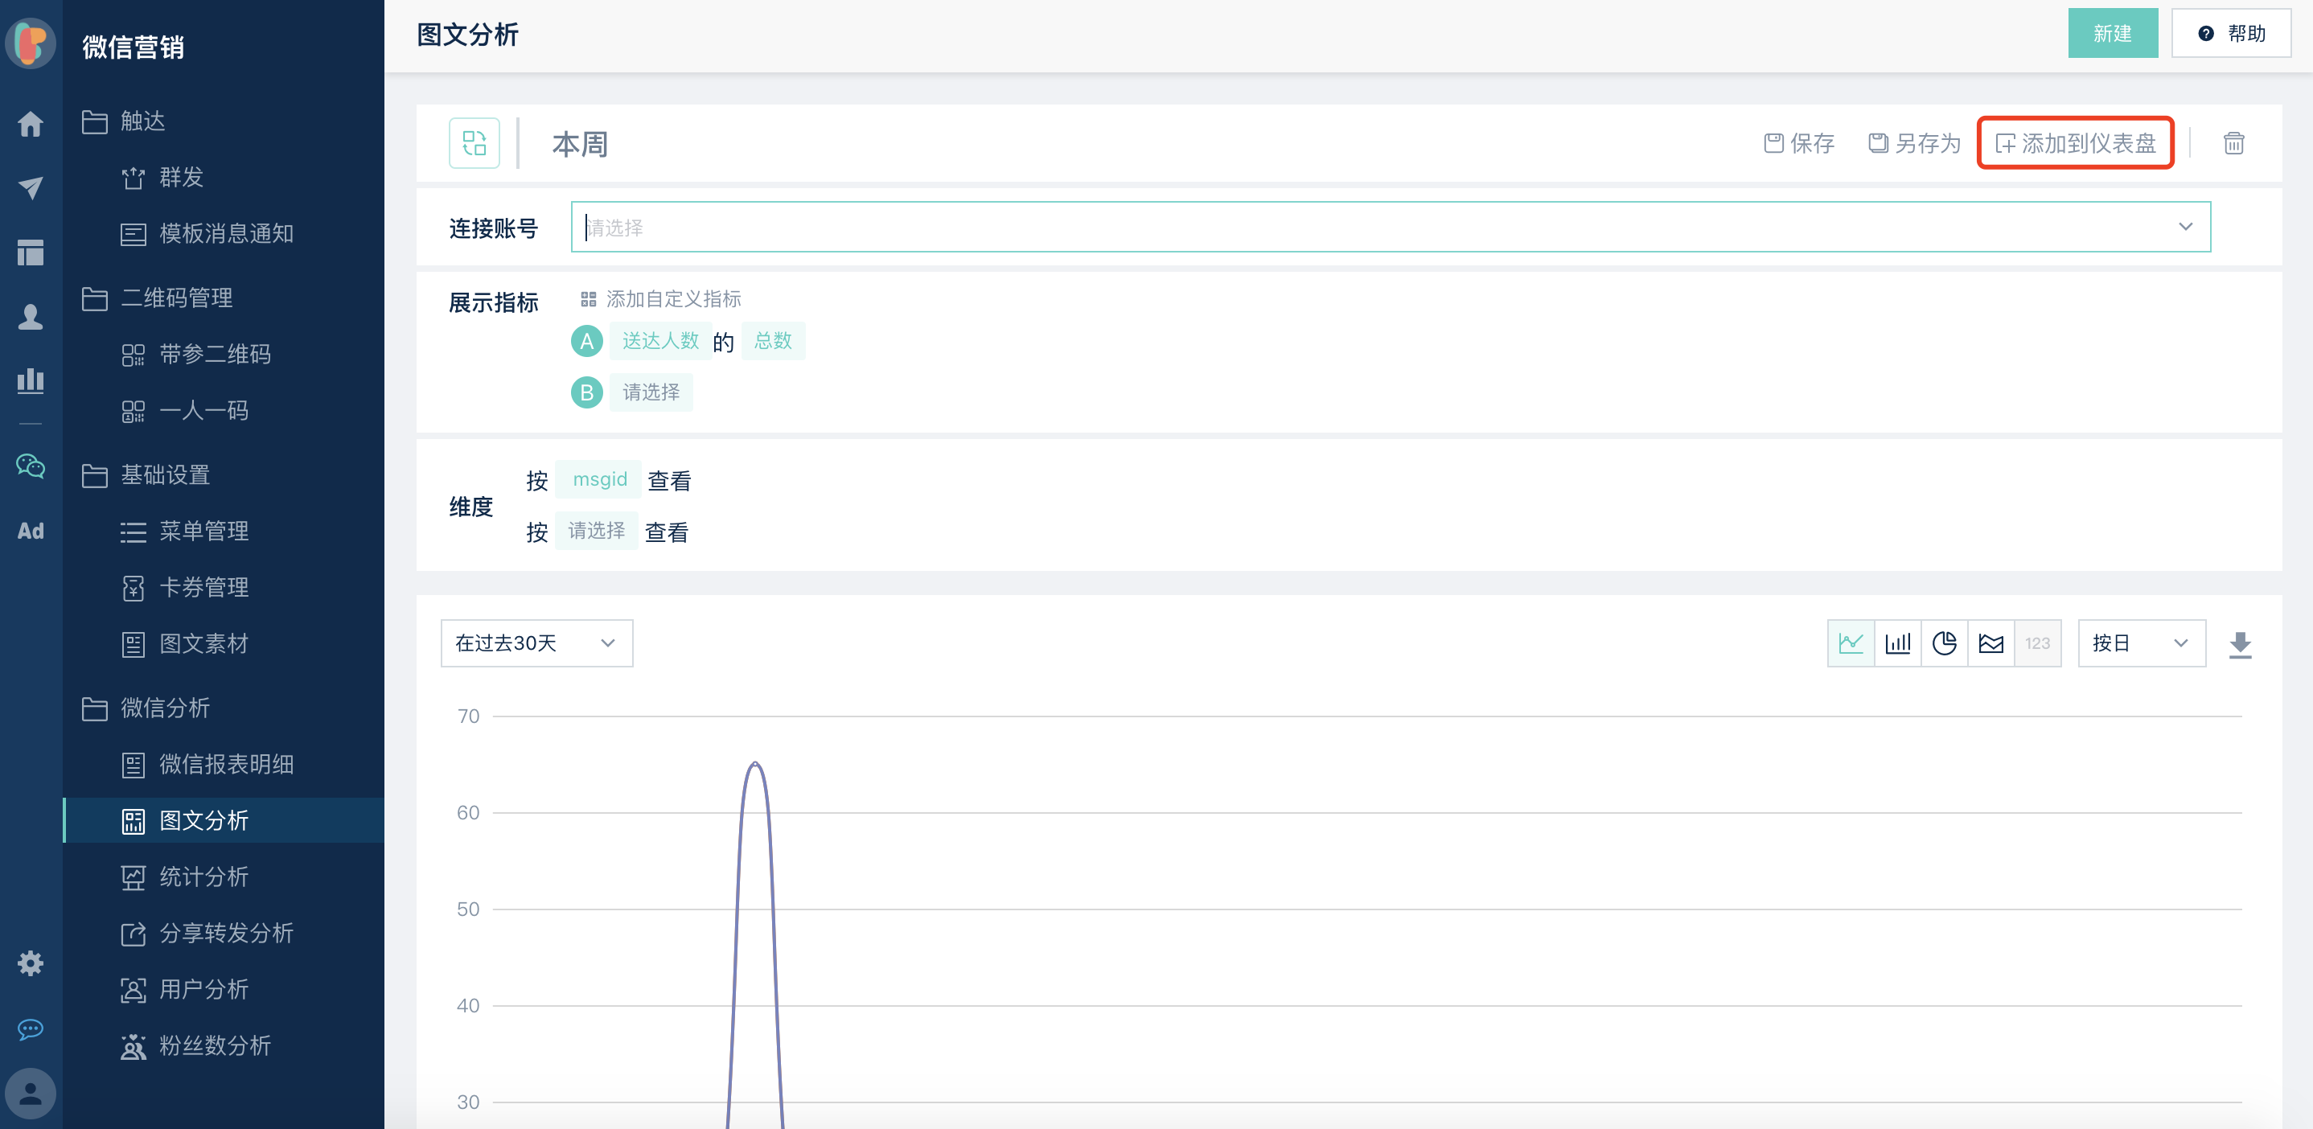Open the user avatar at rail bottom
The width and height of the screenshot is (2313, 1129).
pyautogui.click(x=31, y=1093)
